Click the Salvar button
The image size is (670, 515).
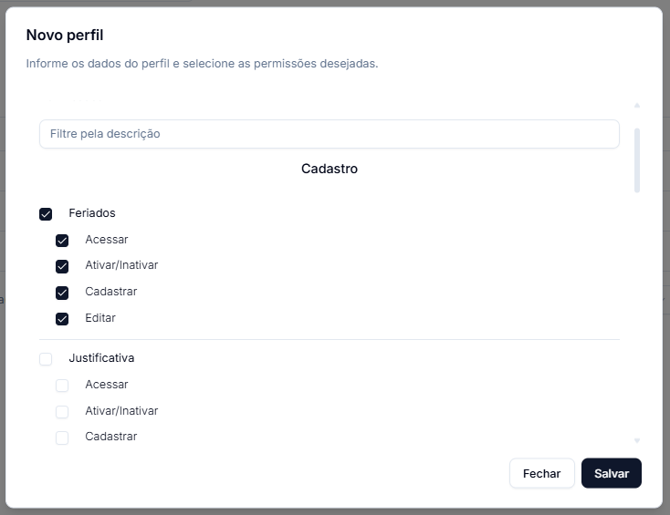[x=611, y=473]
